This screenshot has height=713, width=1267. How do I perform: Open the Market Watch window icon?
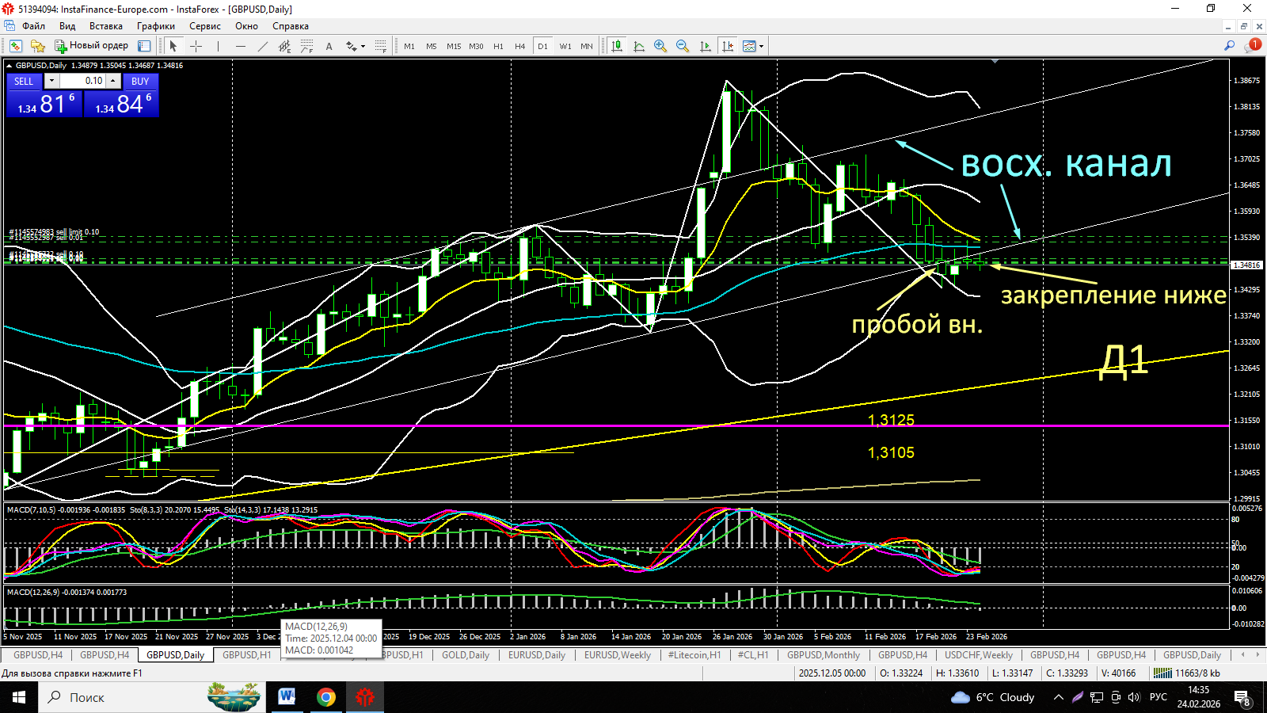point(16,46)
